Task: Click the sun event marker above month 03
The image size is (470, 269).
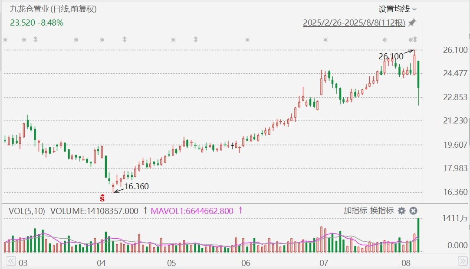Action: [x=24, y=40]
